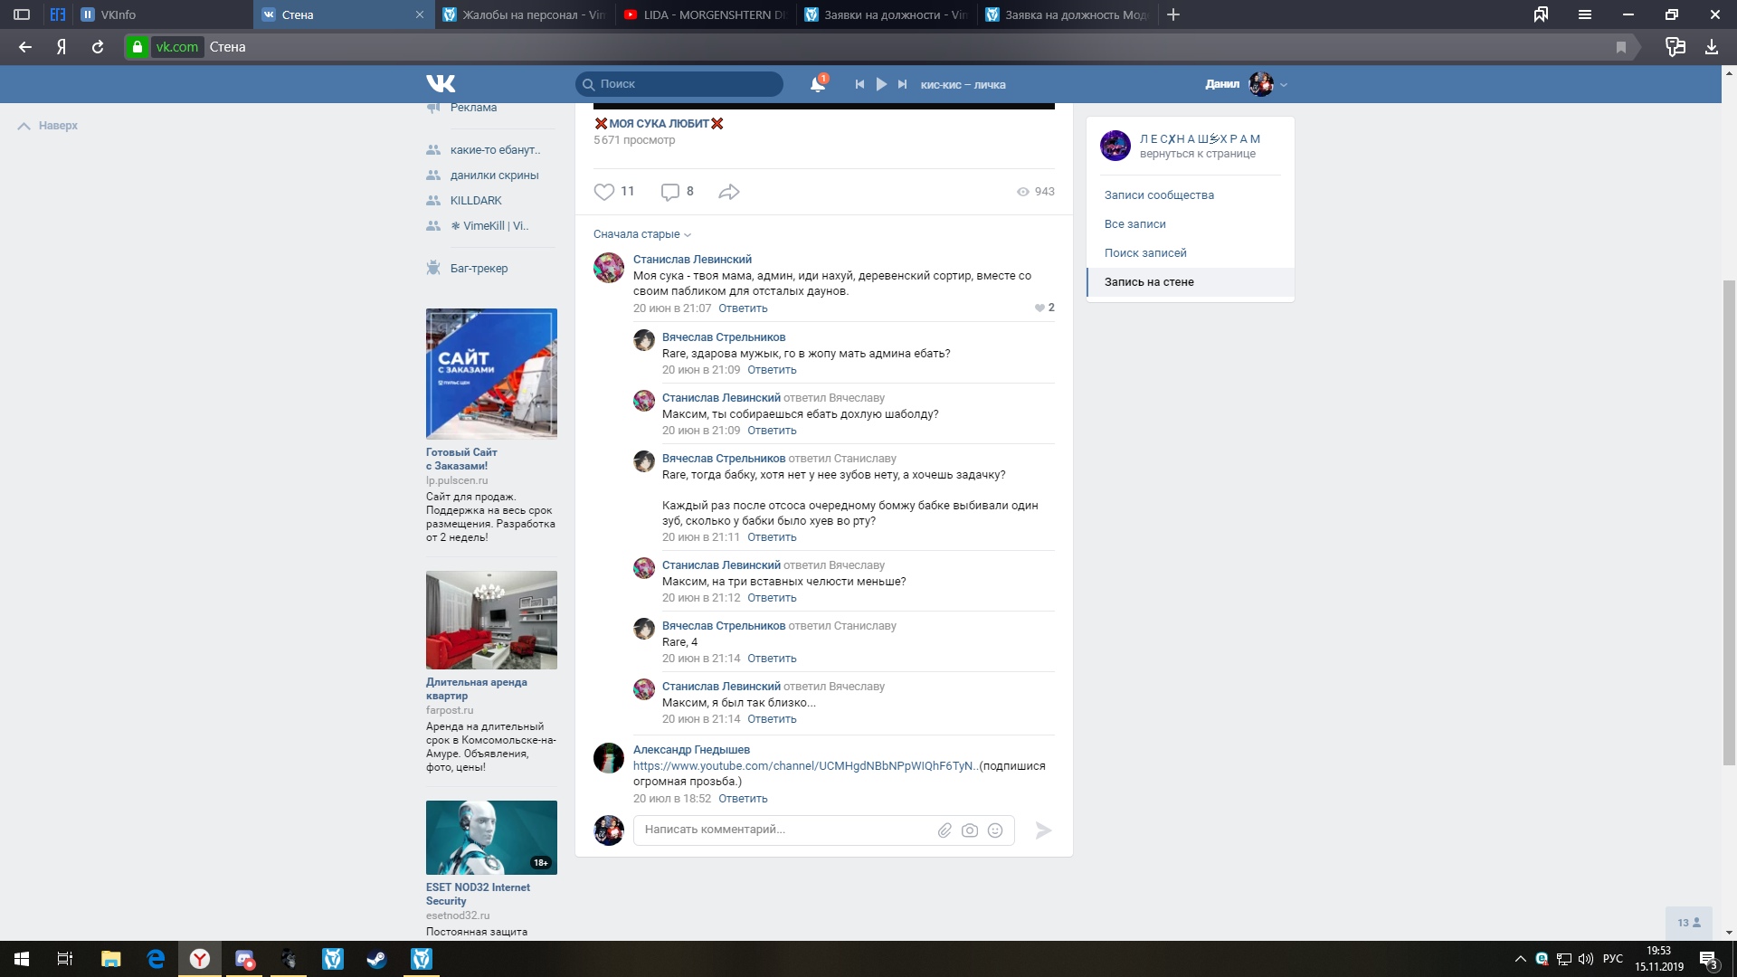
Task: Open the YouTube channel link in comment
Action: point(805,766)
